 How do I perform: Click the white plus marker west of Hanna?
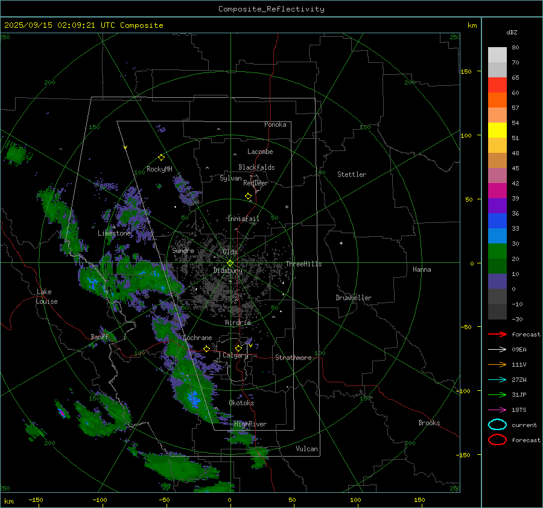[341, 243]
